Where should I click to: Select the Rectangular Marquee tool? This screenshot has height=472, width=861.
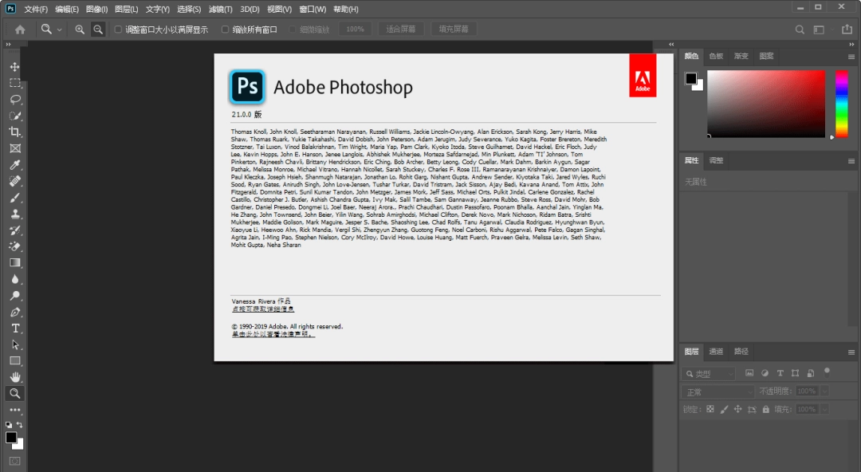click(15, 83)
